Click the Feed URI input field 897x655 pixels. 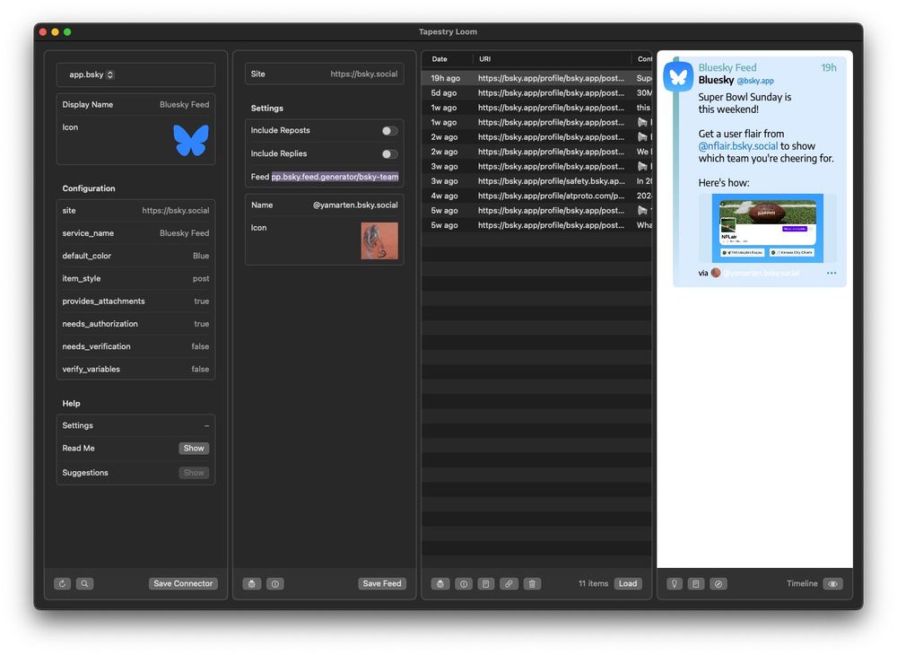tap(335, 177)
